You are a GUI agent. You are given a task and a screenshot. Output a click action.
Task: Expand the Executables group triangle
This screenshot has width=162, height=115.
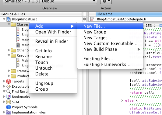[4, 86]
